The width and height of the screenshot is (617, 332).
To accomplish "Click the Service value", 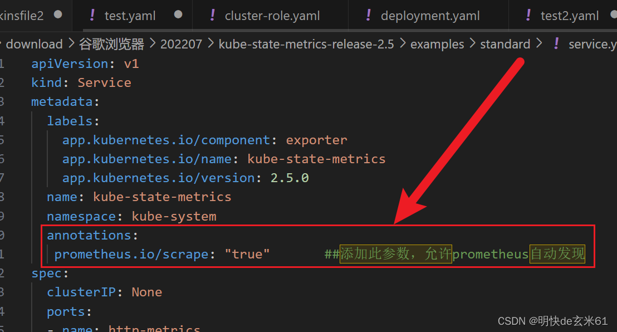I will pyautogui.click(x=104, y=82).
